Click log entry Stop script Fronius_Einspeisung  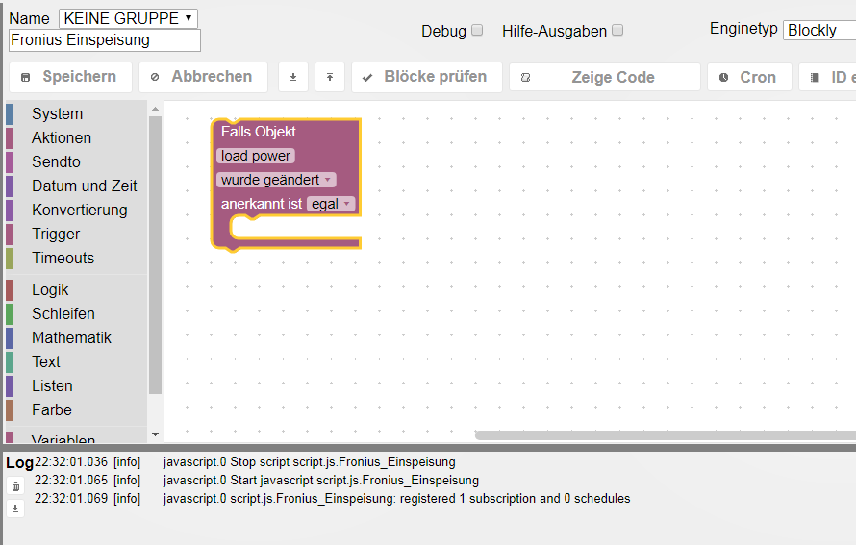tap(309, 462)
